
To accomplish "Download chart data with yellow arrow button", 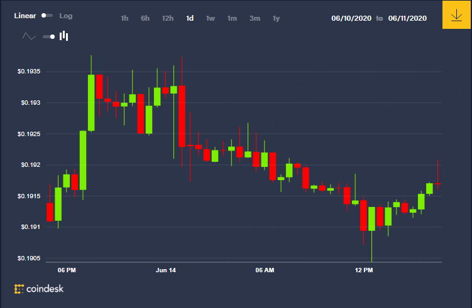I will 456,14.
